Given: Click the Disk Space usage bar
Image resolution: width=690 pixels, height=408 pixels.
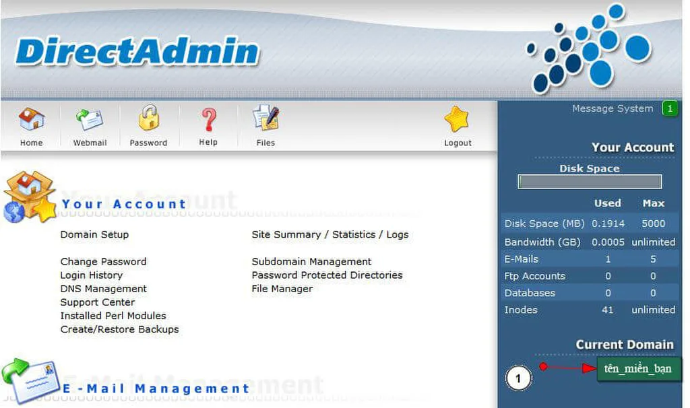Looking at the screenshot, I should 590,182.
